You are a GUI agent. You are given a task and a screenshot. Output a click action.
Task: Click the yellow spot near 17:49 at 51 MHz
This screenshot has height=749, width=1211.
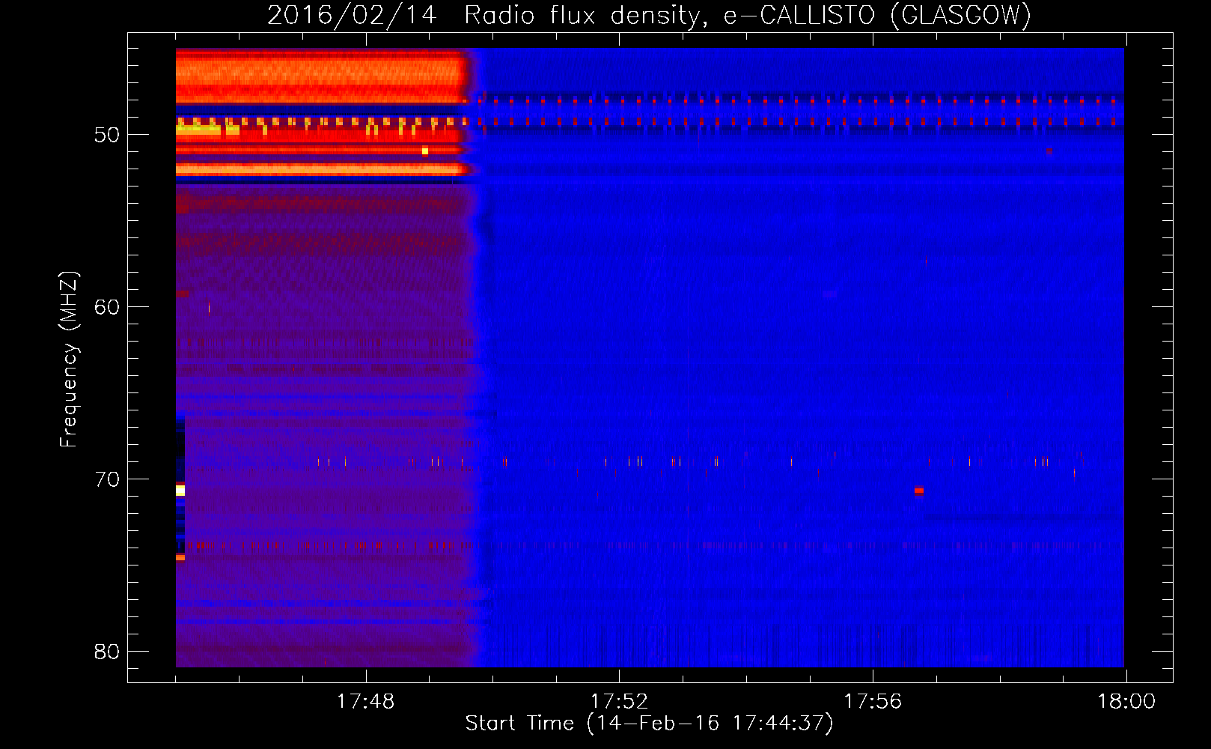[x=425, y=151]
